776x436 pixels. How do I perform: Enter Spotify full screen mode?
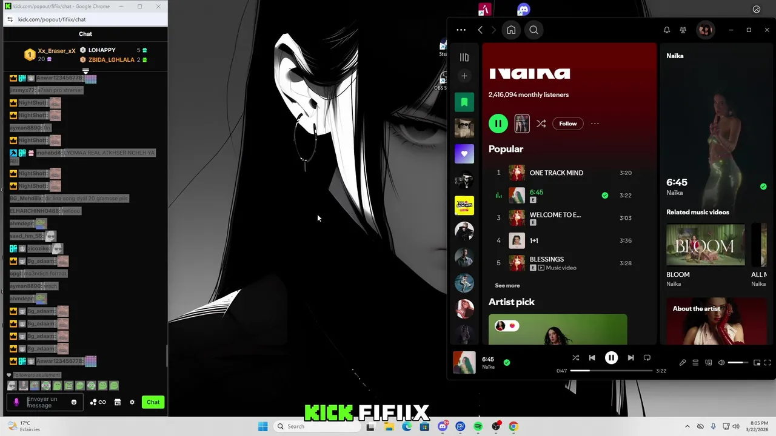[x=768, y=363]
